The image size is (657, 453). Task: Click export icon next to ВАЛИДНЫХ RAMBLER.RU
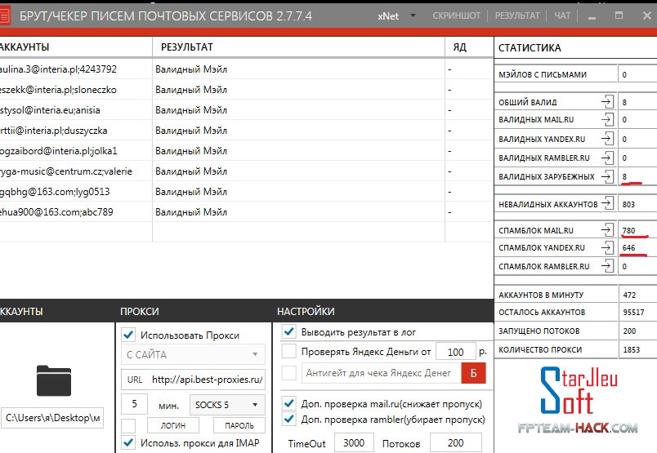(607, 158)
